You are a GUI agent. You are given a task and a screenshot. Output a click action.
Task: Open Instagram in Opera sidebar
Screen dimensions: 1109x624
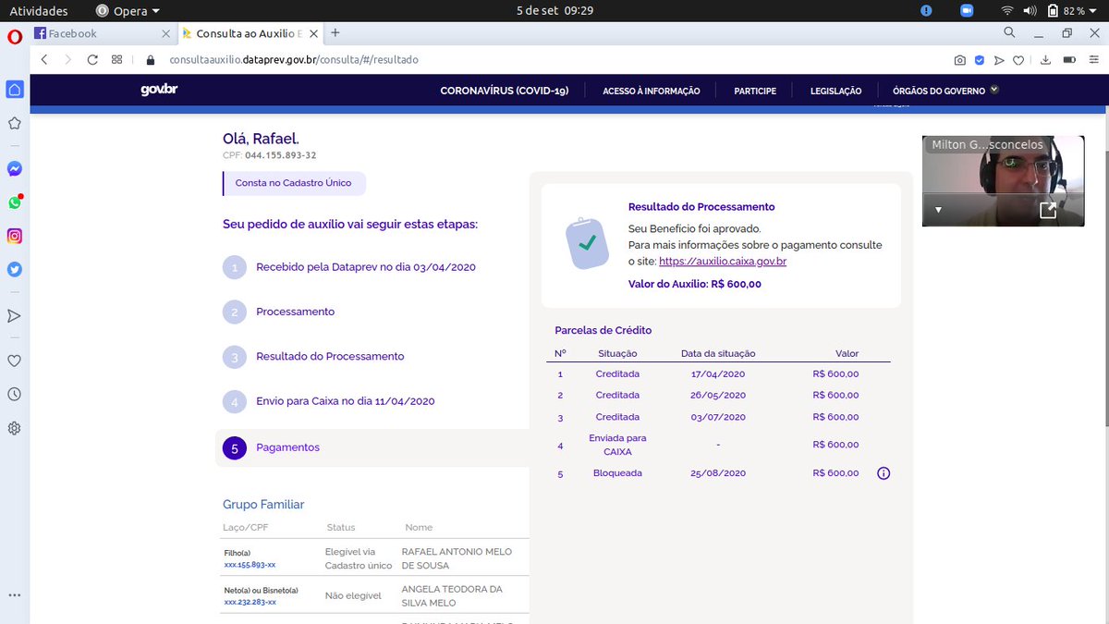click(15, 236)
